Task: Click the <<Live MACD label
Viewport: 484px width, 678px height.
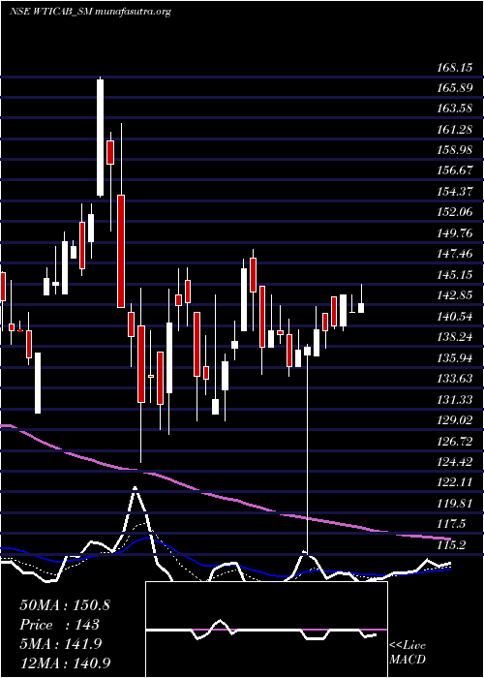Action: click(408, 653)
